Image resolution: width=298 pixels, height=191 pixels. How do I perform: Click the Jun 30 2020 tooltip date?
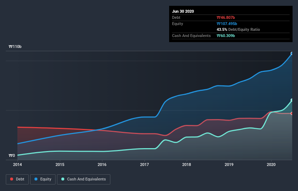pos(183,11)
